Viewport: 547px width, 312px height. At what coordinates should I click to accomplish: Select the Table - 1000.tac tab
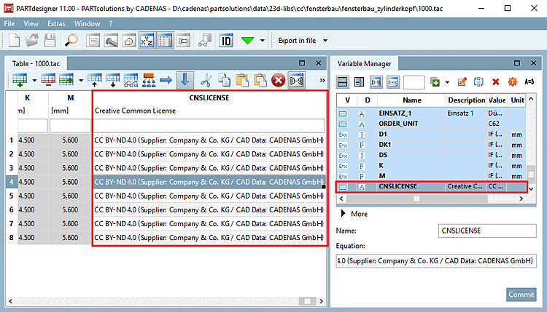pos(36,64)
